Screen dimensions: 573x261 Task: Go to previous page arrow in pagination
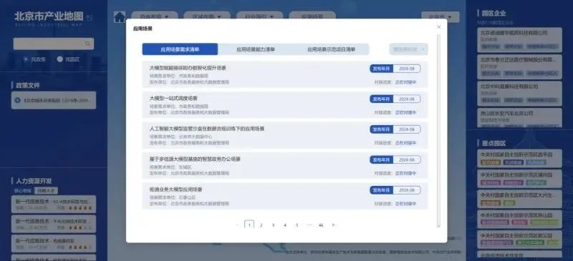237,225
